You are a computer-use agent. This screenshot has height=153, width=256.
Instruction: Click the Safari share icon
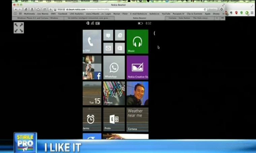44,9
